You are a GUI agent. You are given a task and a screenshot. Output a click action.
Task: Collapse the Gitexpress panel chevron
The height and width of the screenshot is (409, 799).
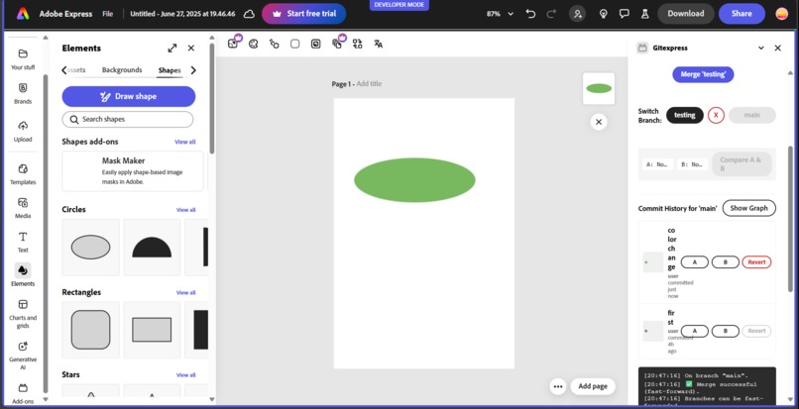[x=760, y=48]
